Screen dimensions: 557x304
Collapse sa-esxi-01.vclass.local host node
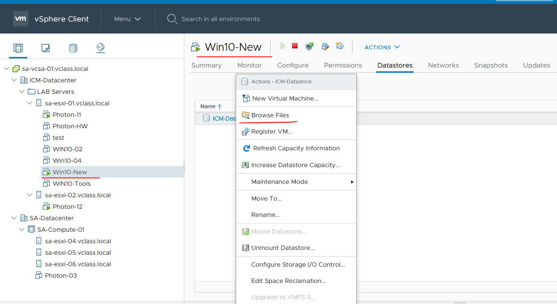[30, 103]
